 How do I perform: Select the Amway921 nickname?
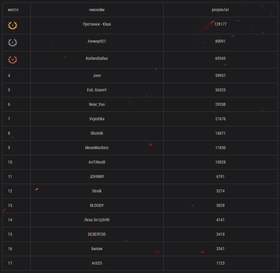pyautogui.click(x=97, y=41)
